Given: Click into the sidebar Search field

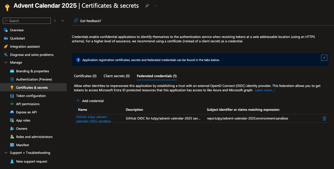Looking at the screenshot, I should 28,21.
